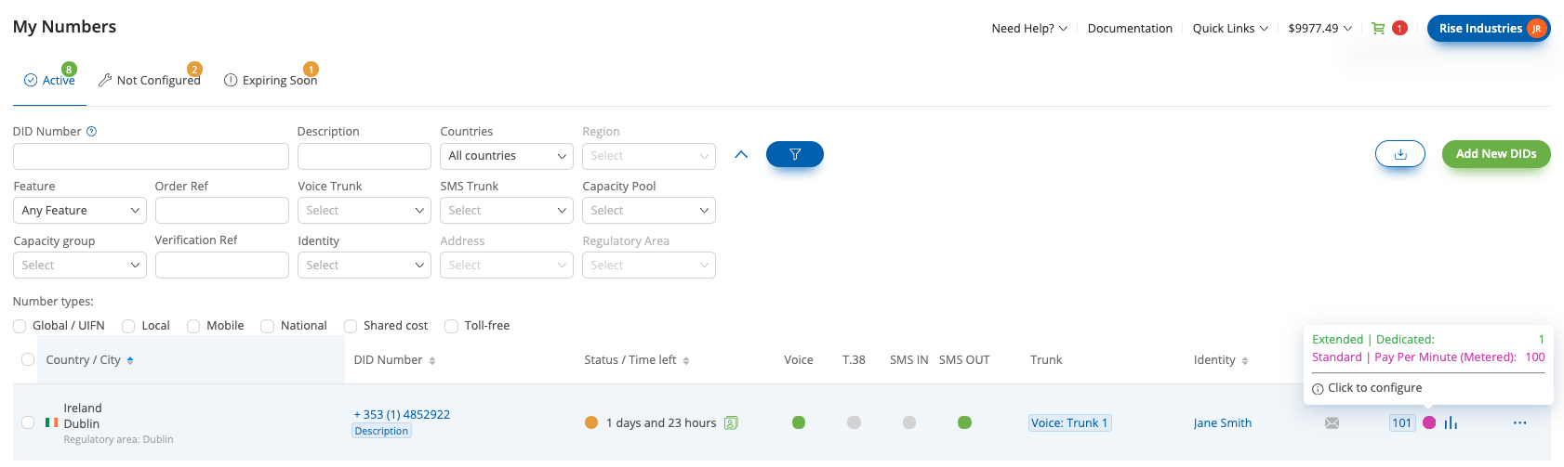Click the JR user avatar badge
The image size is (1564, 467).
tap(1536, 29)
